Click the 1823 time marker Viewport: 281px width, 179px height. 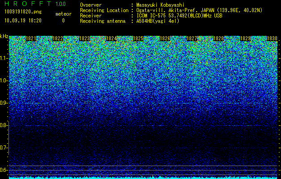[84, 38]
